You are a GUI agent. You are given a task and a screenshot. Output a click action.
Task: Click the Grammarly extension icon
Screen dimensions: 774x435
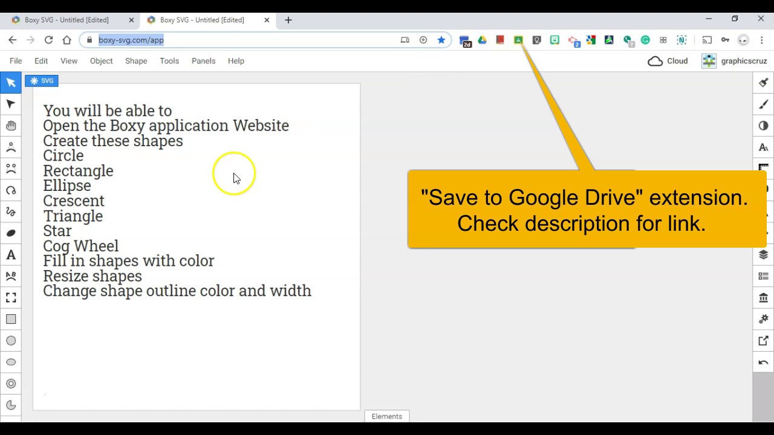click(x=645, y=40)
